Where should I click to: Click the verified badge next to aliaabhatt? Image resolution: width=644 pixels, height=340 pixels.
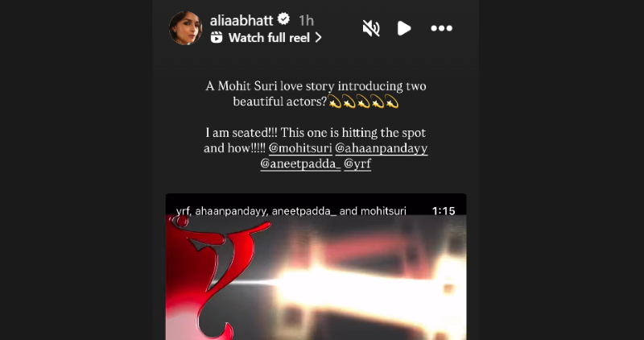tap(284, 19)
